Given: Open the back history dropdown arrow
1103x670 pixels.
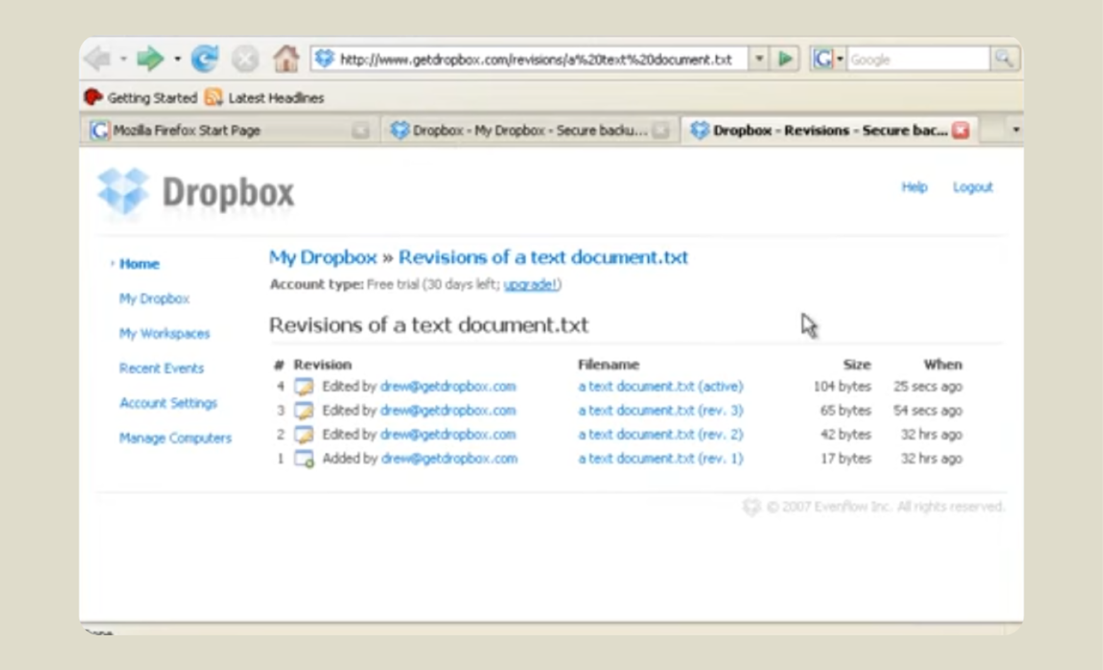Looking at the screenshot, I should click(123, 59).
